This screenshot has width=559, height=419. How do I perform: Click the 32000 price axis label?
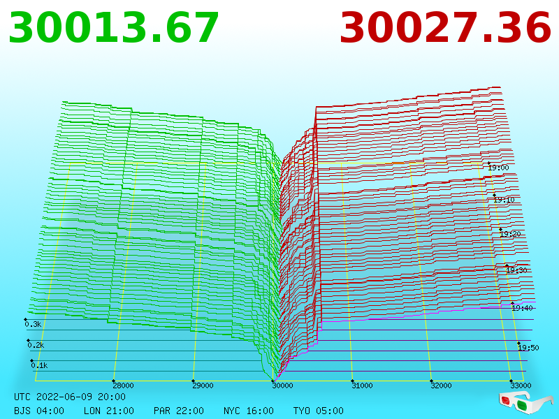coord(441,385)
